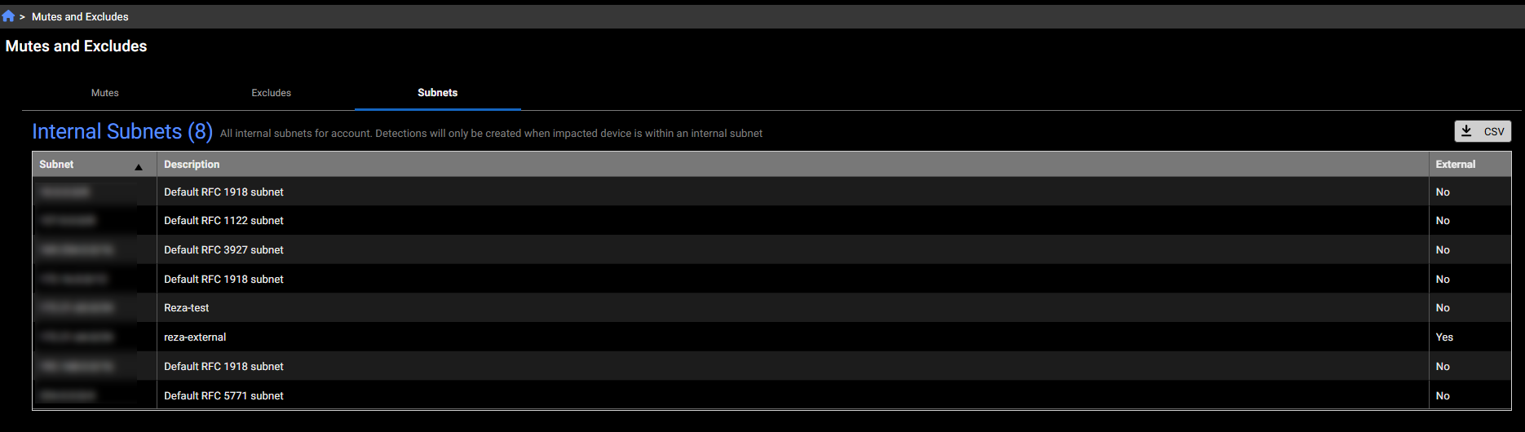Sort by the External column header
Viewport: 1525px width, 432px height.
pos(1455,165)
